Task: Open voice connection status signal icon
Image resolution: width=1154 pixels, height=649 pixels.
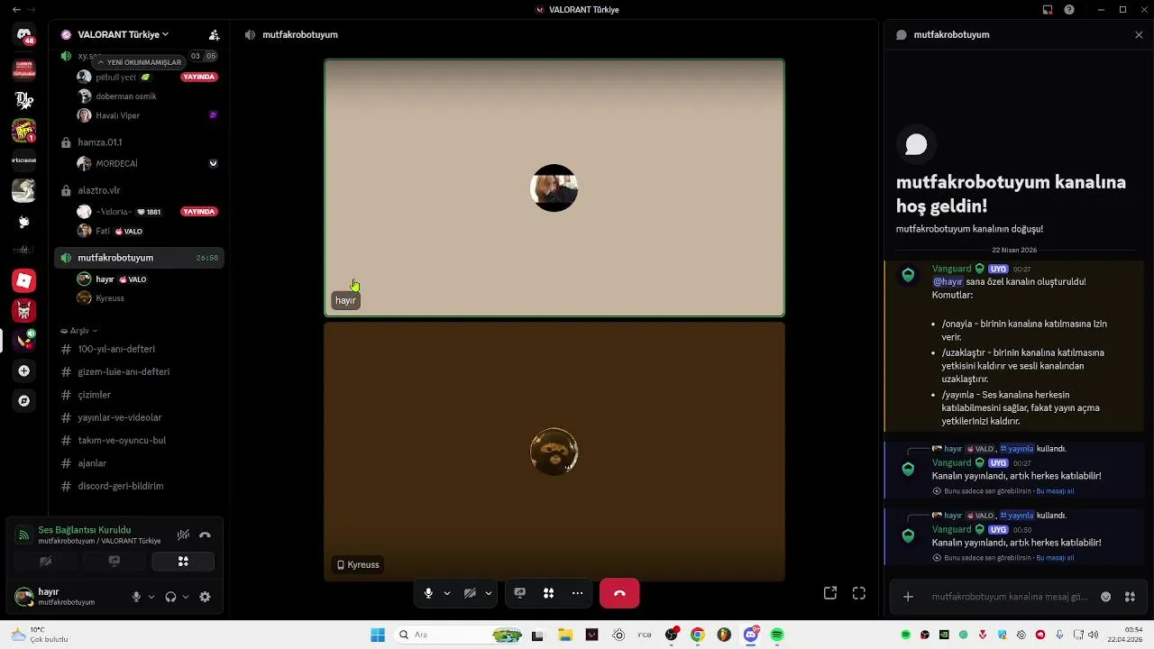Action: coord(24,535)
